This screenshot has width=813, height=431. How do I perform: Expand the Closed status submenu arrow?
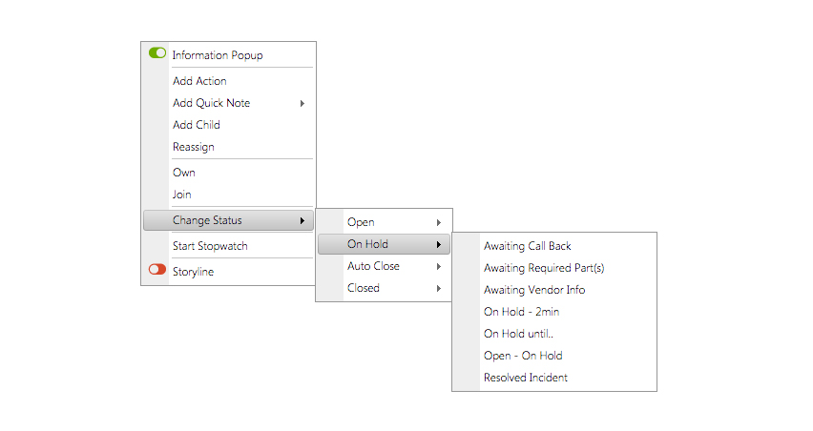point(439,289)
